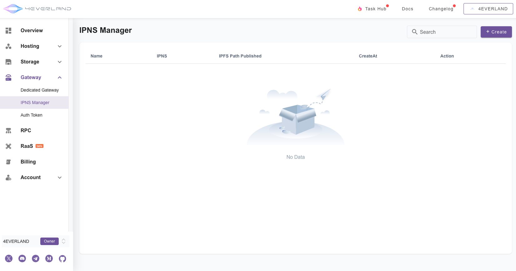
Task: Open RaaS beta section
Action: tap(27, 146)
